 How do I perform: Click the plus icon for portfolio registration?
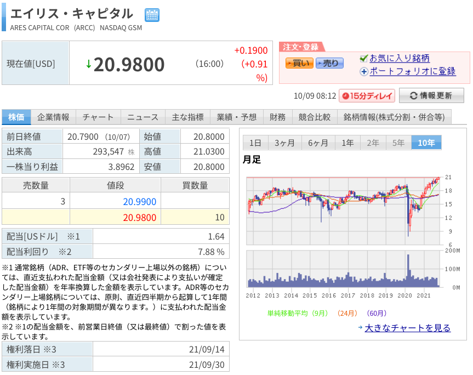tap(364, 72)
